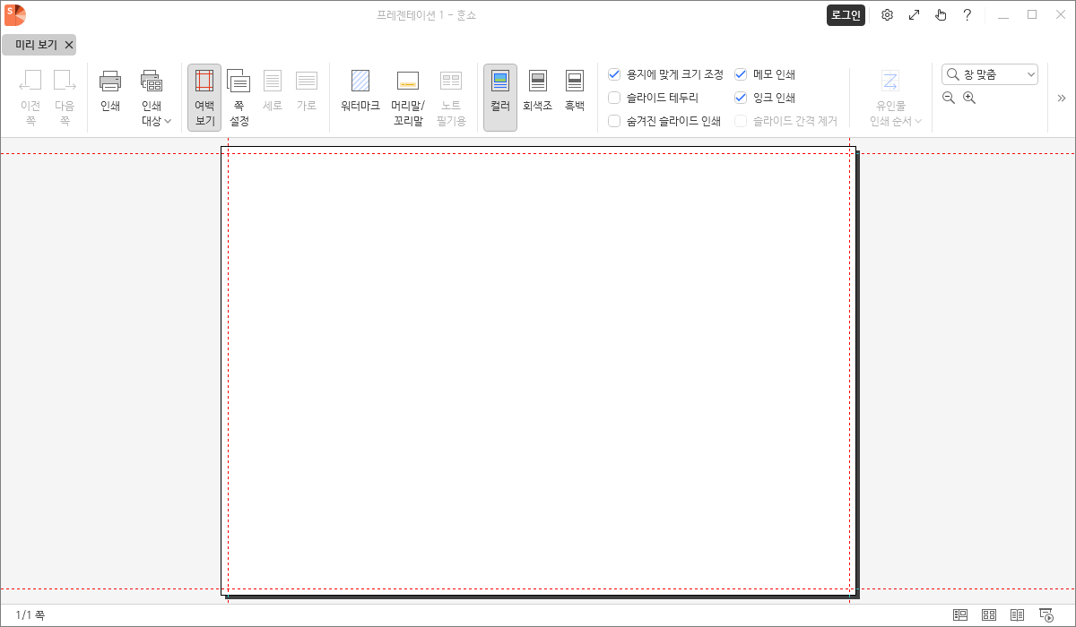Click the Hanshow app logo icon
Image resolution: width=1076 pixels, height=627 pixels.
tap(15, 15)
